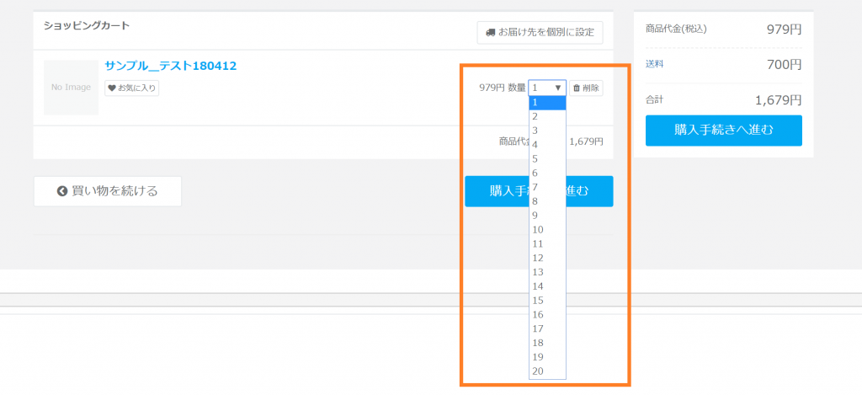
Task: Pick quantity 8 from the options
Action: [546, 201]
